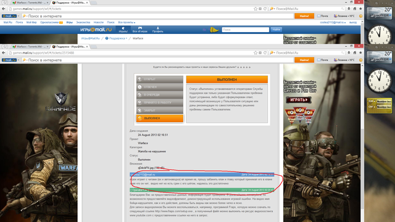
Task: Click the Почта envelope toolbar item in lower window
Action: [x=323, y=60]
